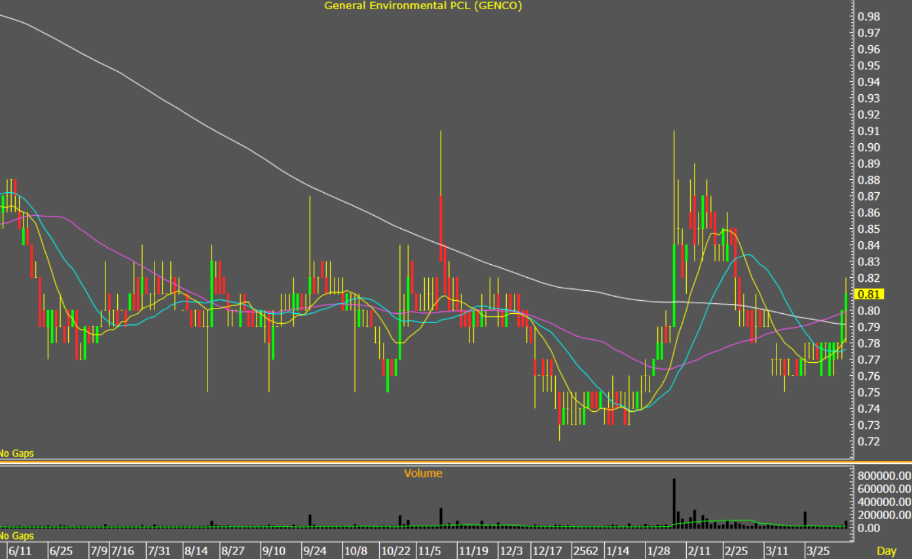
Task: Click the 2562 year label on time axis
Action: 585,551
